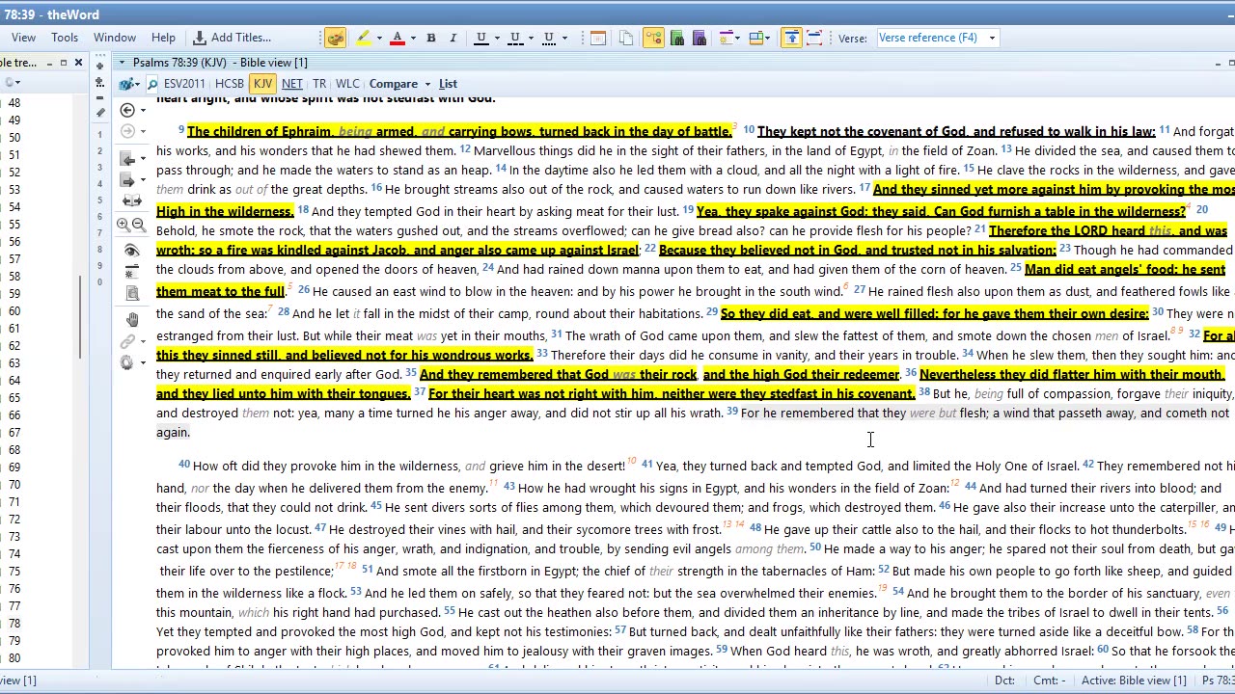Image resolution: width=1235 pixels, height=694 pixels.
Task: Toggle bold formatting
Action: click(431, 38)
